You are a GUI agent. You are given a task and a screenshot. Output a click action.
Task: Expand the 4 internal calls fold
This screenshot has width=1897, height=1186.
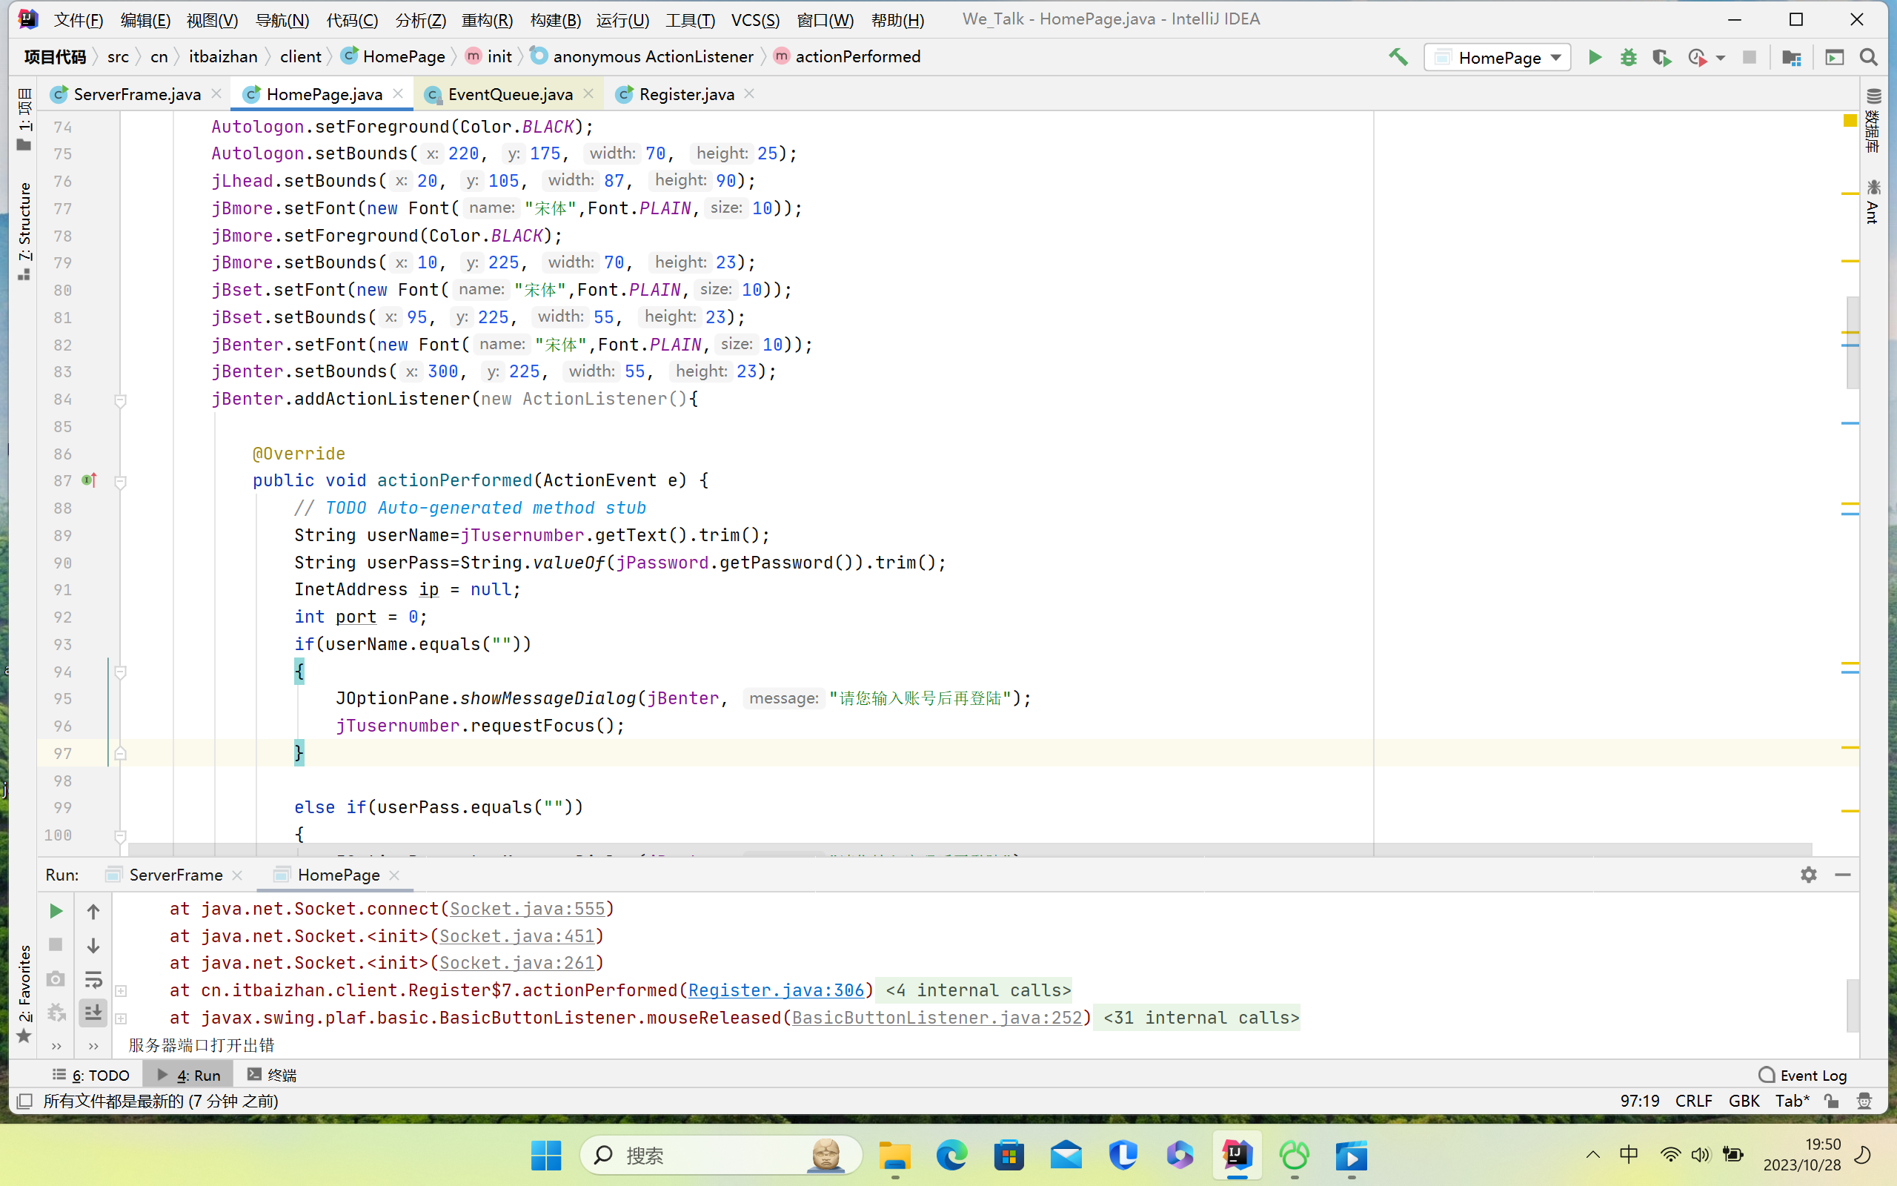[977, 991]
